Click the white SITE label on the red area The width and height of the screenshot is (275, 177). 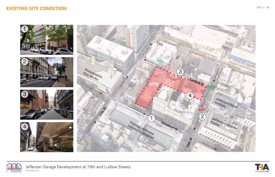click(154, 84)
